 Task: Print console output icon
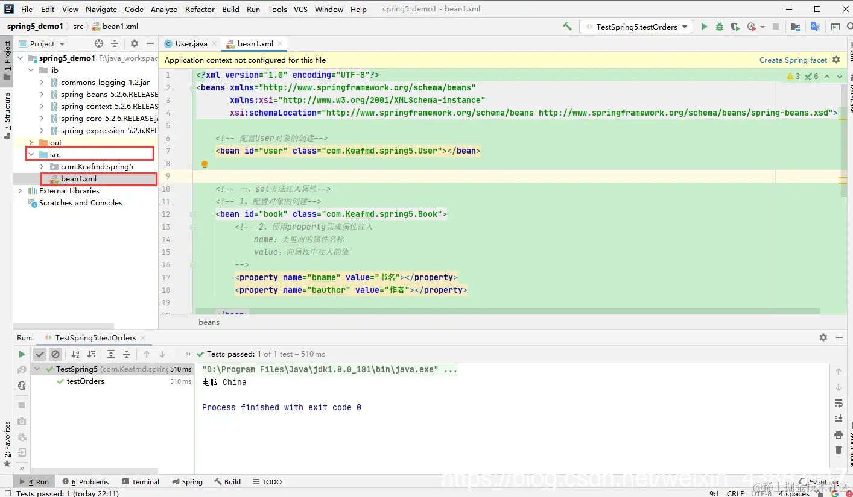[839, 434]
